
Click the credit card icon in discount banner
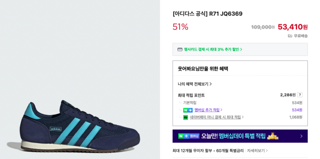[180, 49]
